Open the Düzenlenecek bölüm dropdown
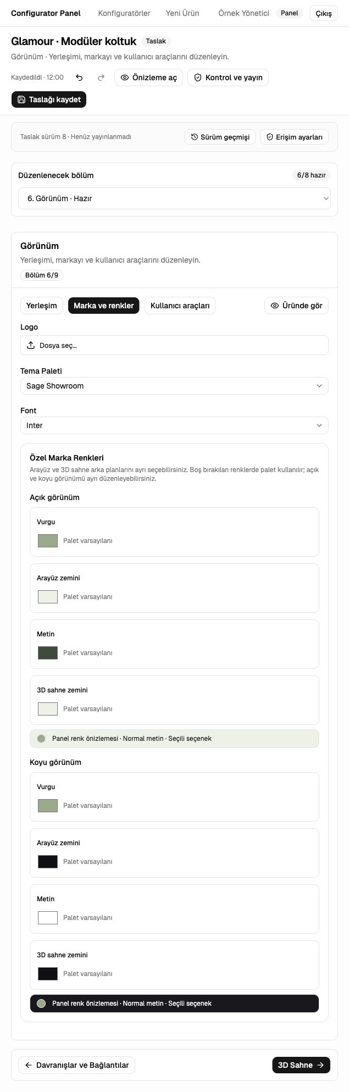This screenshot has height=1092, width=349. (x=174, y=198)
